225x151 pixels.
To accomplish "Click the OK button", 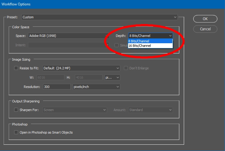I will point(205,19).
